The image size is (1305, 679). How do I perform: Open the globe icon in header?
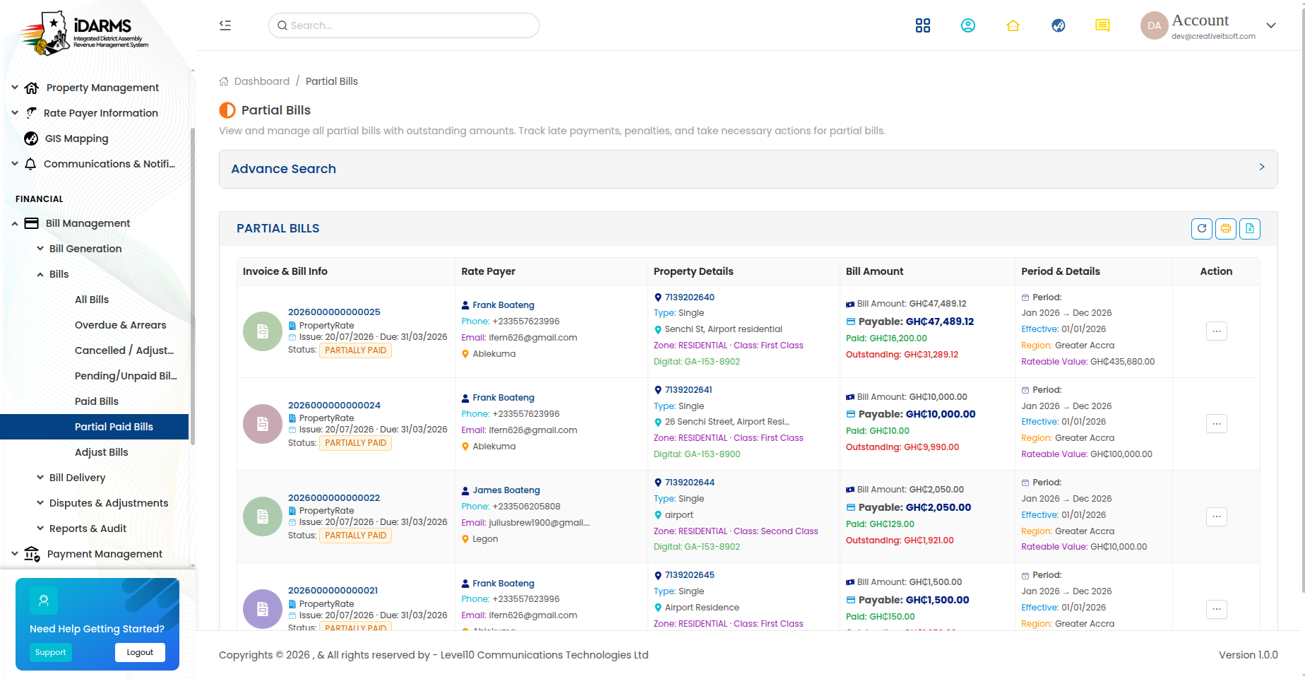pos(1058,25)
